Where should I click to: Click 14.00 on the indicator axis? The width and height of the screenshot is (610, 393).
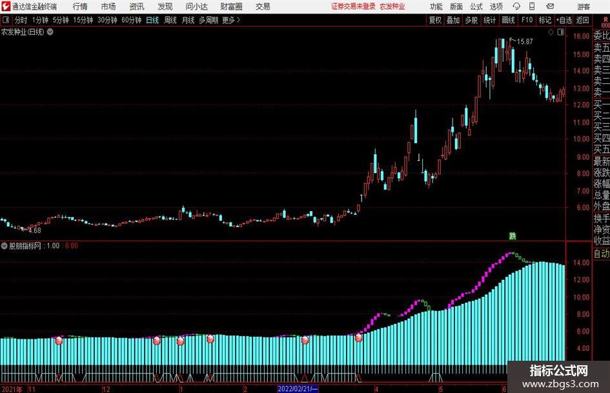[581, 263]
